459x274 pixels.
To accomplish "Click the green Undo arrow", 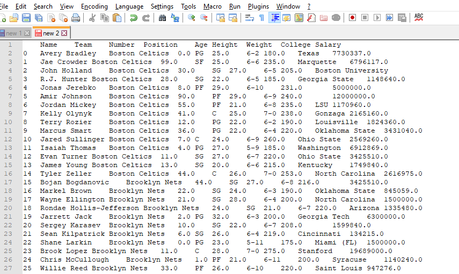I will click(x=134, y=18).
